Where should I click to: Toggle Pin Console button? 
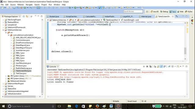[x=169, y=67]
